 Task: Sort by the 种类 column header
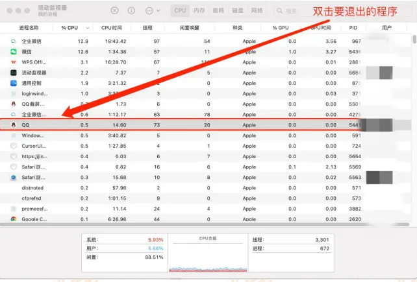point(238,28)
